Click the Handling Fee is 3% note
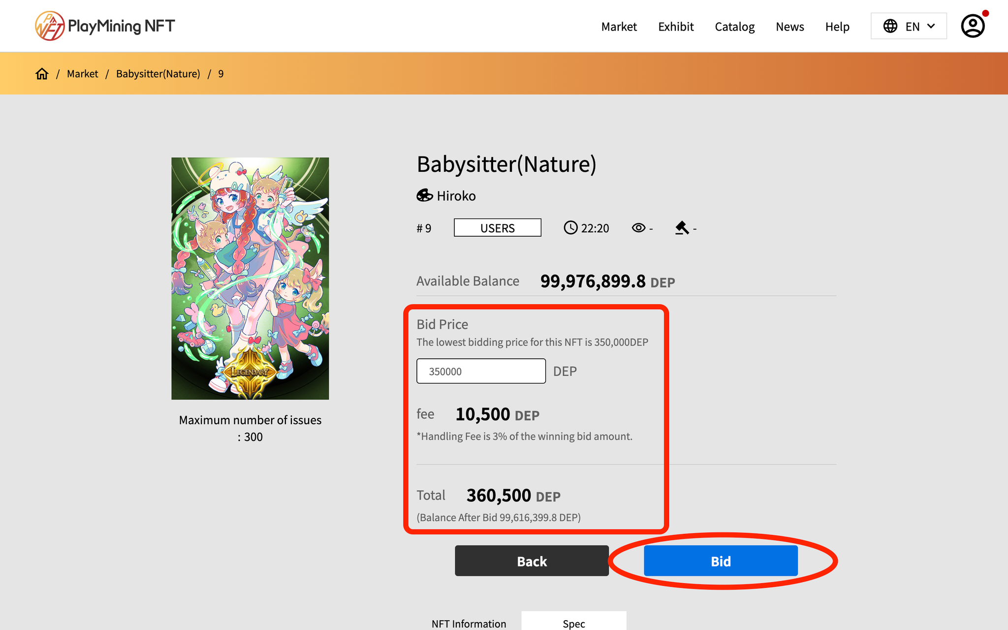Image resolution: width=1008 pixels, height=630 pixels. (524, 436)
